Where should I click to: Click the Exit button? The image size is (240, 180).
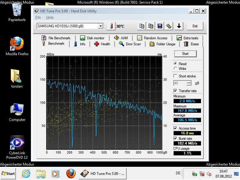point(195,26)
